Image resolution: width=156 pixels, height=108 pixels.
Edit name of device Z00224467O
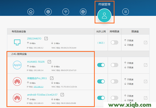tap(46, 39)
